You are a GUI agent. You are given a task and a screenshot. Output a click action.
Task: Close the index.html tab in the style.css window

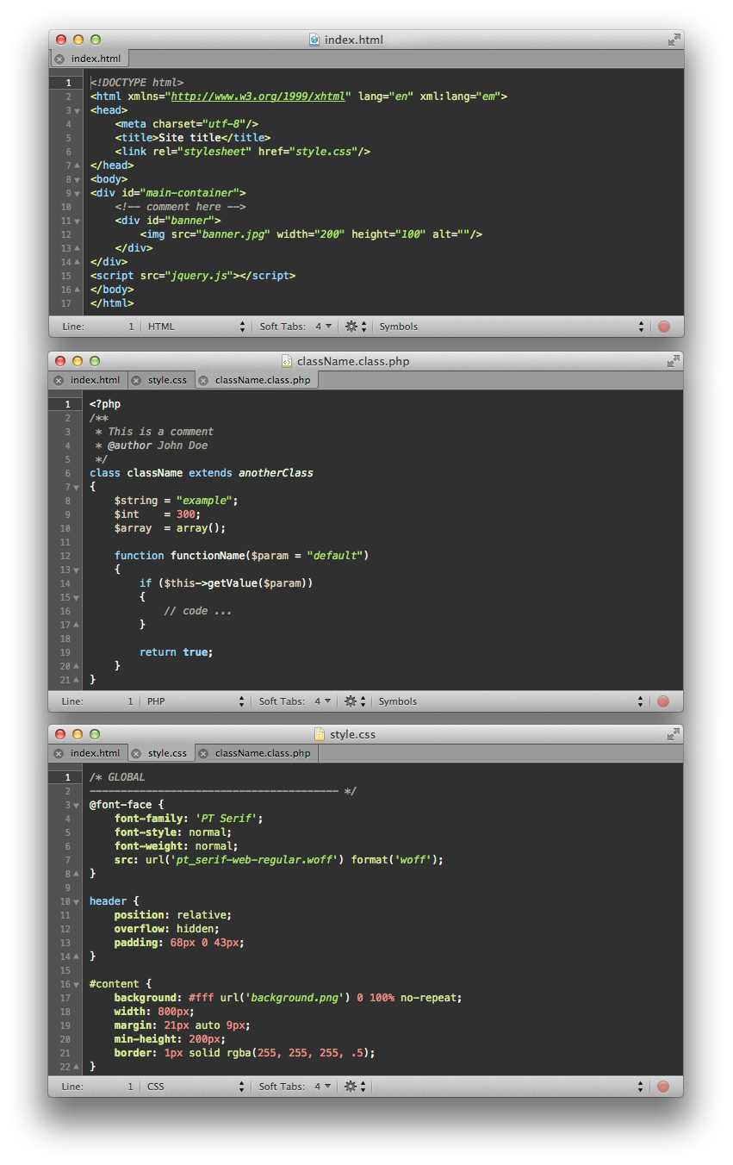point(59,753)
